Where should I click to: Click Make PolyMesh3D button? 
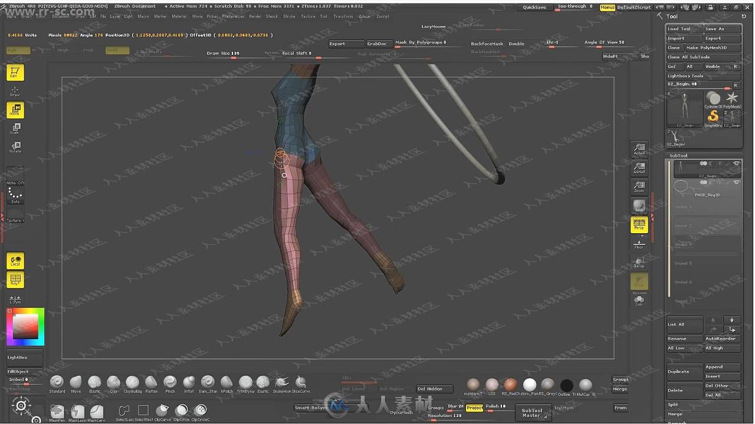click(713, 48)
